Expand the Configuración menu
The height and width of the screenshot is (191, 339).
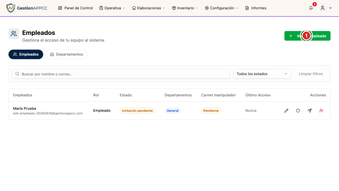click(221, 8)
